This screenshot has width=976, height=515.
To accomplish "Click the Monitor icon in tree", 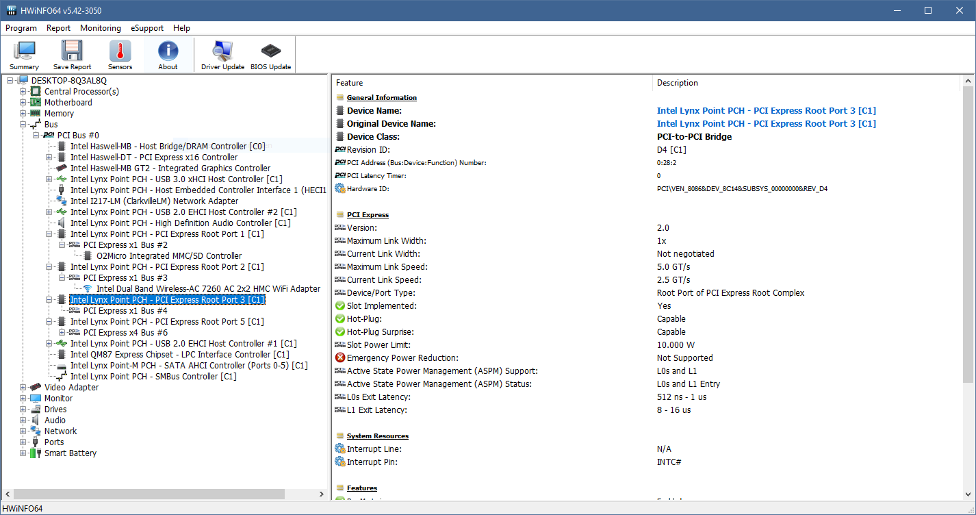I will coord(36,399).
